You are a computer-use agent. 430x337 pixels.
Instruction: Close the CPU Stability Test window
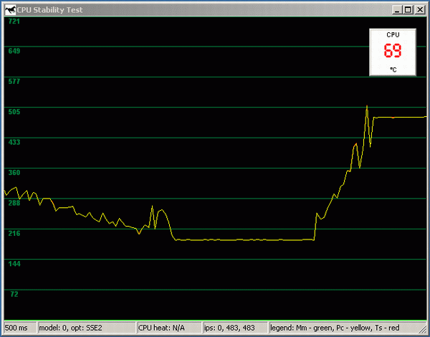419,9
